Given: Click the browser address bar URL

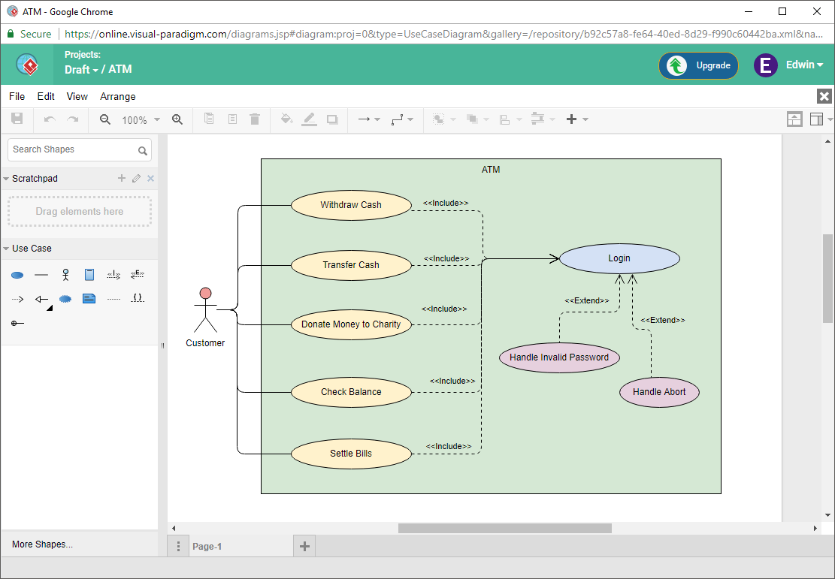Looking at the screenshot, I should 442,34.
